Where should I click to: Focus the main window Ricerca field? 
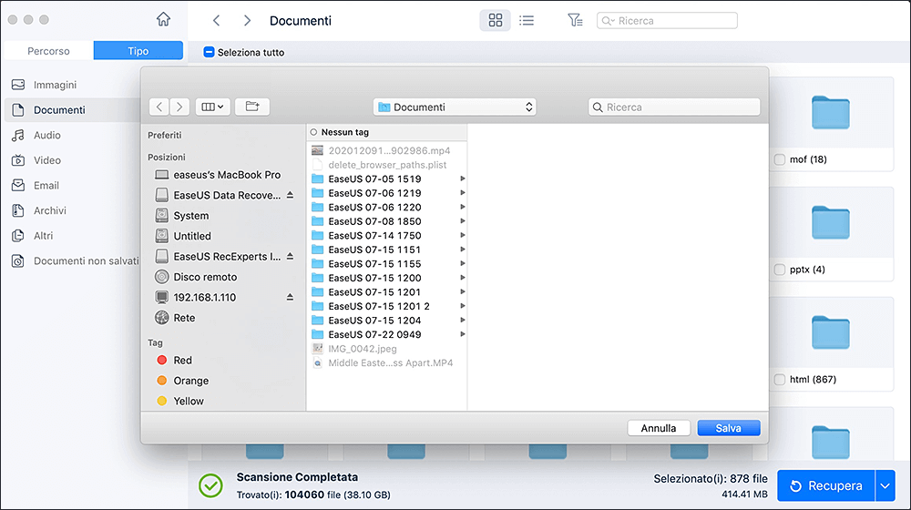click(667, 21)
